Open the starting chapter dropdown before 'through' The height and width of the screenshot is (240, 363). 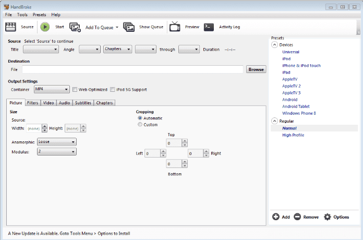point(146,50)
